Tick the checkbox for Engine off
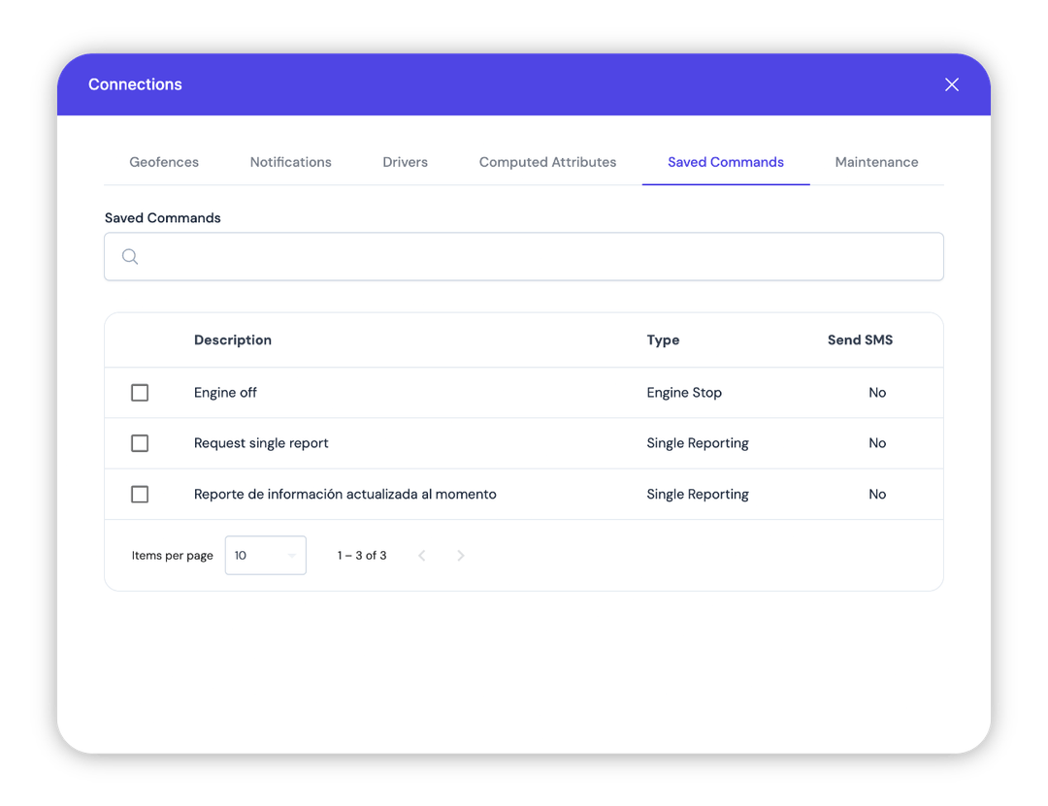 click(x=140, y=393)
